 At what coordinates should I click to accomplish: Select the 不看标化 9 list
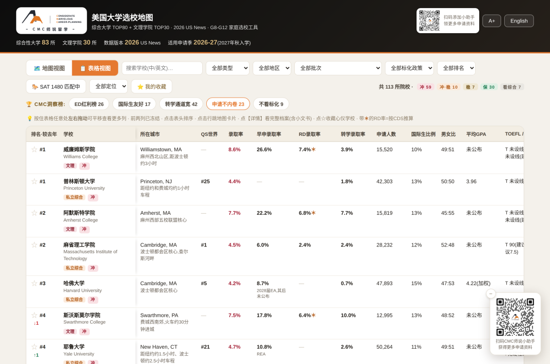tap(271, 104)
